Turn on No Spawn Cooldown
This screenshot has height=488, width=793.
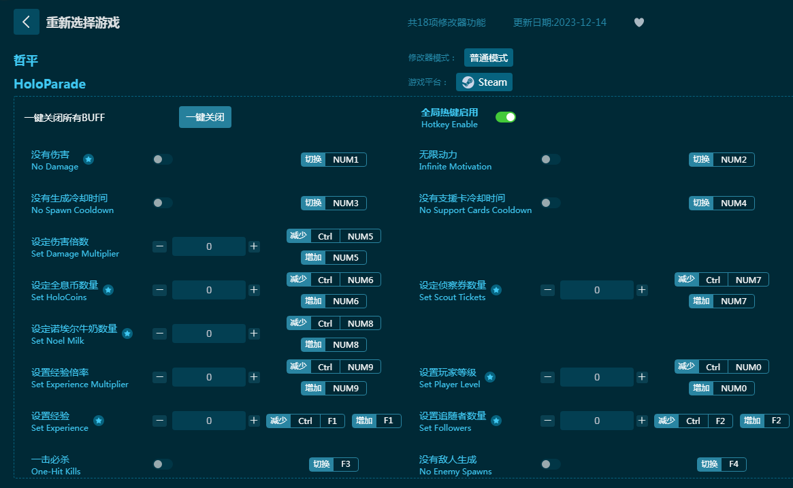coord(162,203)
